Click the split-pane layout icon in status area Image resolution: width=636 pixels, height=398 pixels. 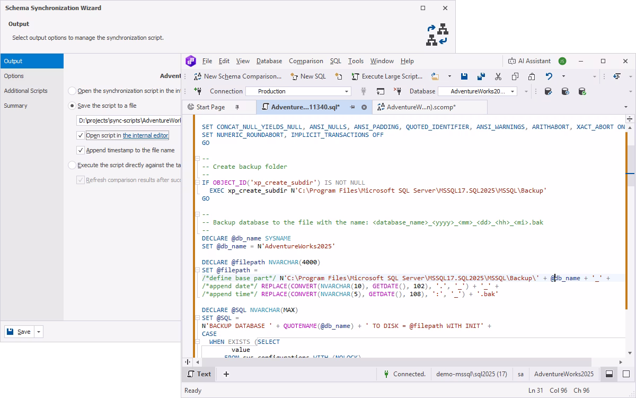pyautogui.click(x=609, y=374)
